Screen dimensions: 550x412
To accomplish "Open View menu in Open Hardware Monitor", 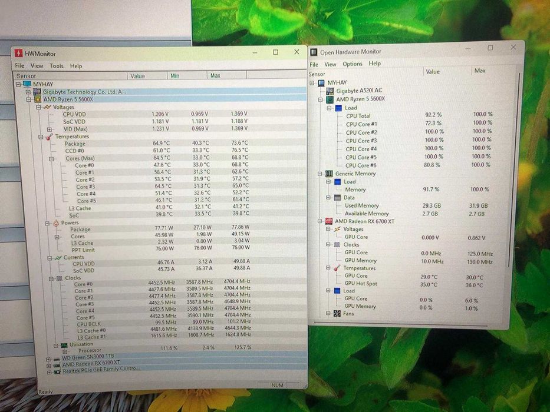I will coord(330,64).
